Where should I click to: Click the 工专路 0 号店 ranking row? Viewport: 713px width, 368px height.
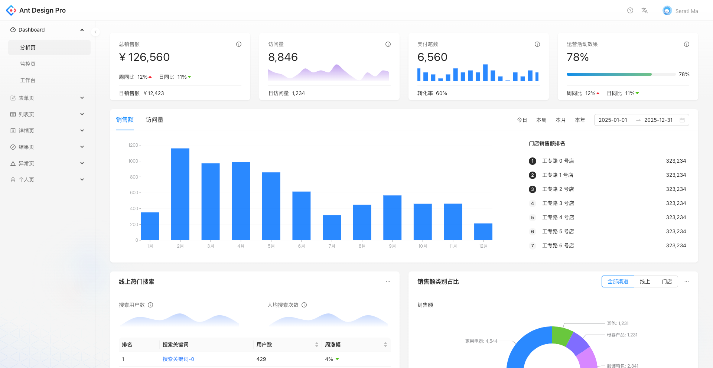point(608,161)
